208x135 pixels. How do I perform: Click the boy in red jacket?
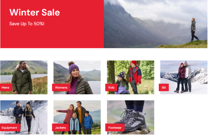(x=135, y=76)
